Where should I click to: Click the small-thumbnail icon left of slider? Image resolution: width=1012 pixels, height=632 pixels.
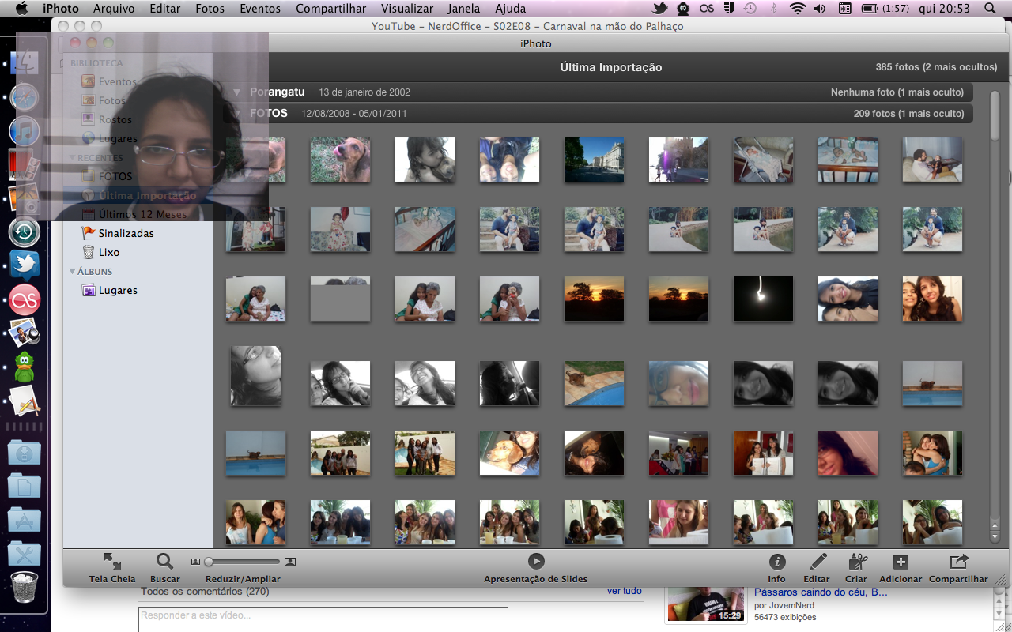pyautogui.click(x=196, y=562)
